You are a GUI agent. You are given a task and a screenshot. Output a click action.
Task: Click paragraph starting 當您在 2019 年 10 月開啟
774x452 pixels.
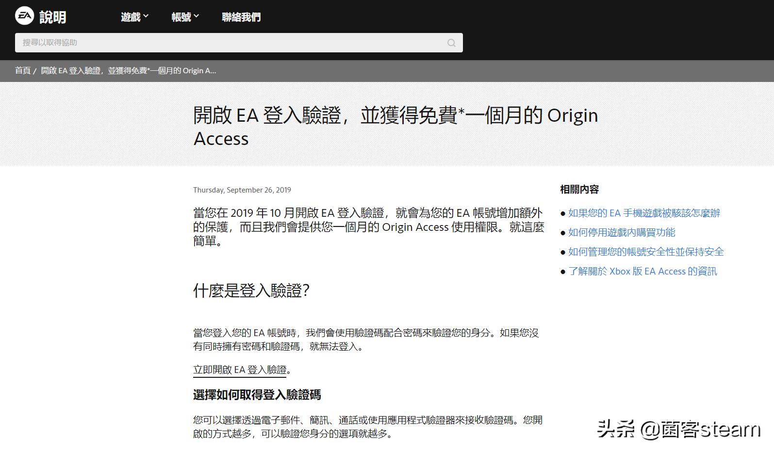click(369, 227)
